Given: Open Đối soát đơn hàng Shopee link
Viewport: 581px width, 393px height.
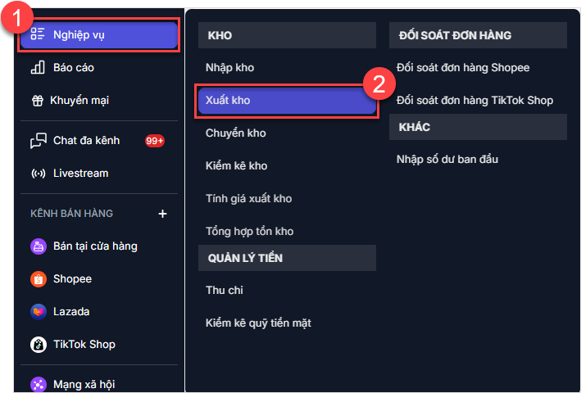Looking at the screenshot, I should coord(463,67).
